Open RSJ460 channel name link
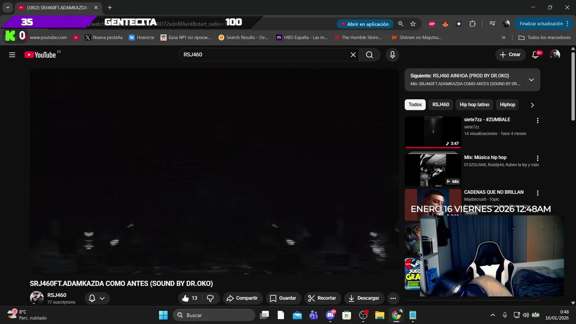 click(x=57, y=295)
